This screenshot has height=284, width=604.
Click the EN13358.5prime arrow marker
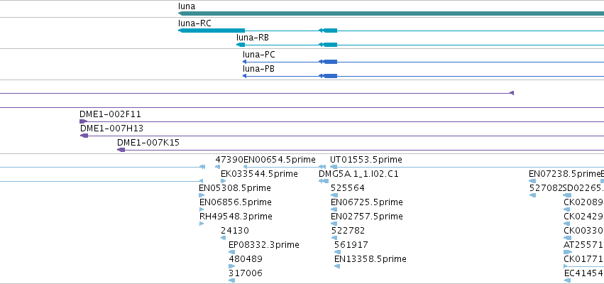pyautogui.click(x=337, y=266)
